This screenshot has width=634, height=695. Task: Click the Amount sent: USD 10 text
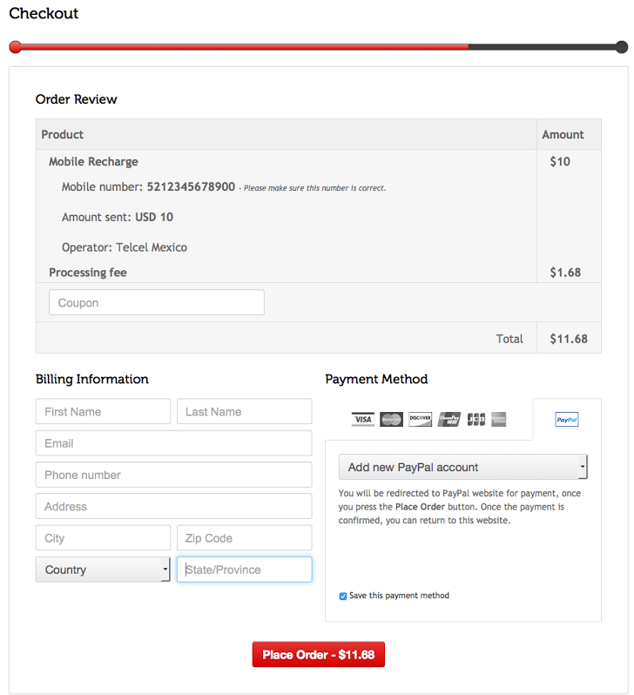(118, 217)
